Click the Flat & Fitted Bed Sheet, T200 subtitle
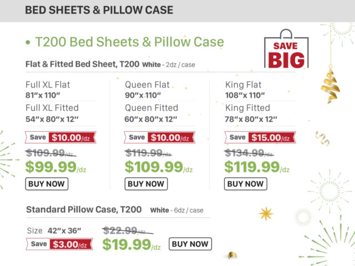The width and height of the screenshot is (355, 266). [x=81, y=65]
